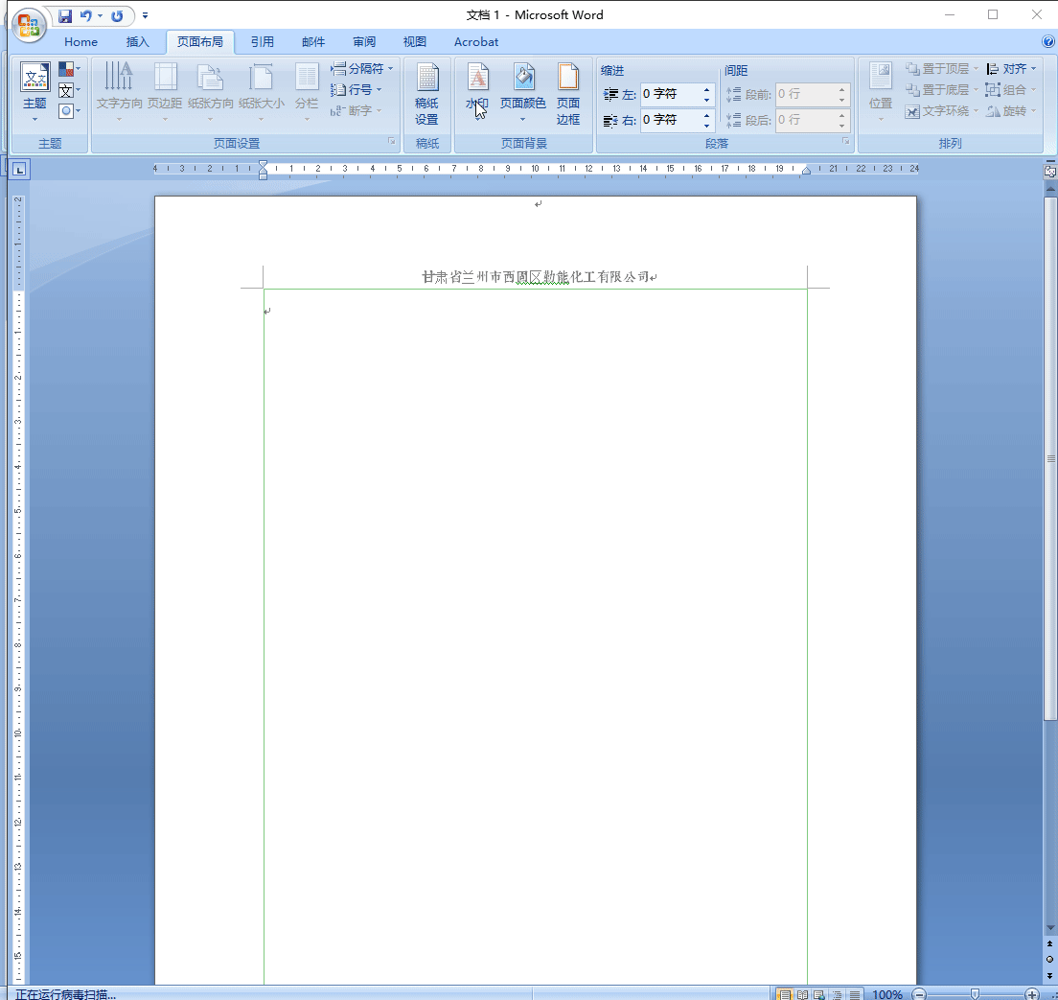Viewport: 1058px width, 1000px height.
Task: Switch to Outline view
Action: pos(838,994)
